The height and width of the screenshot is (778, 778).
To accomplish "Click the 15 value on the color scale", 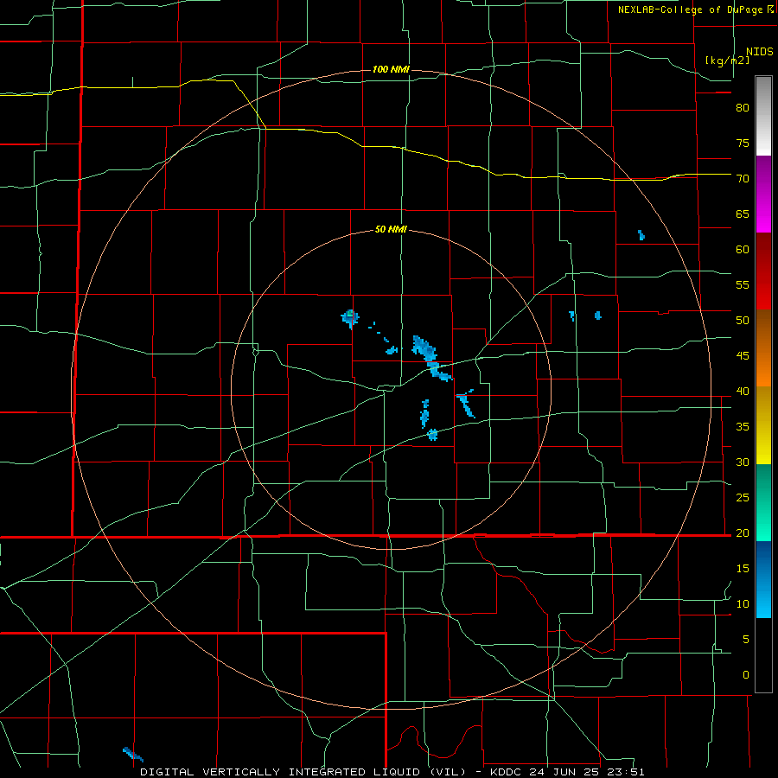I will [x=743, y=568].
